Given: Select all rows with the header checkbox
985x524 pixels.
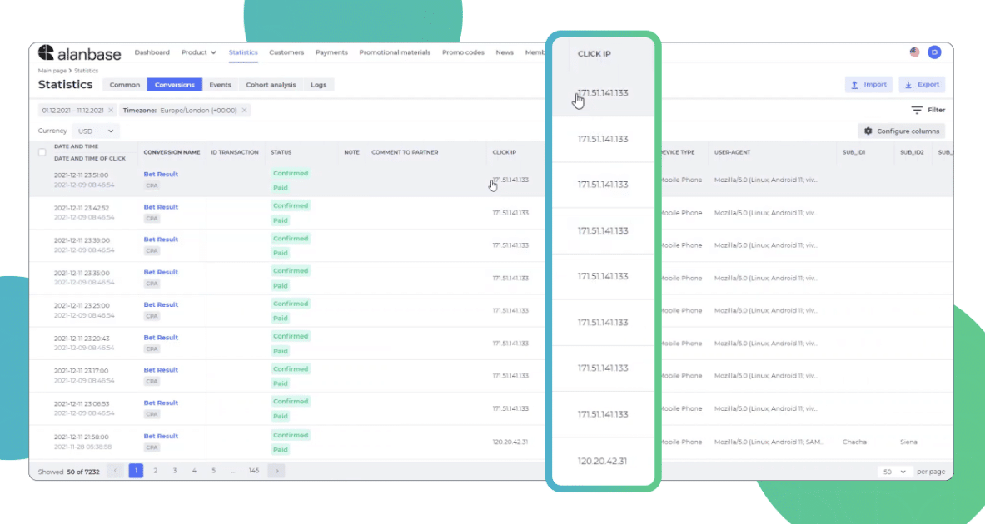Looking at the screenshot, I should click(x=41, y=152).
